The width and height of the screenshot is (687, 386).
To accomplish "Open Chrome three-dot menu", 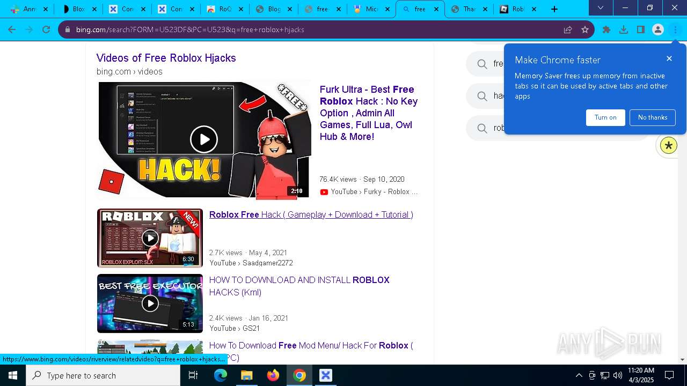I will tap(675, 29).
